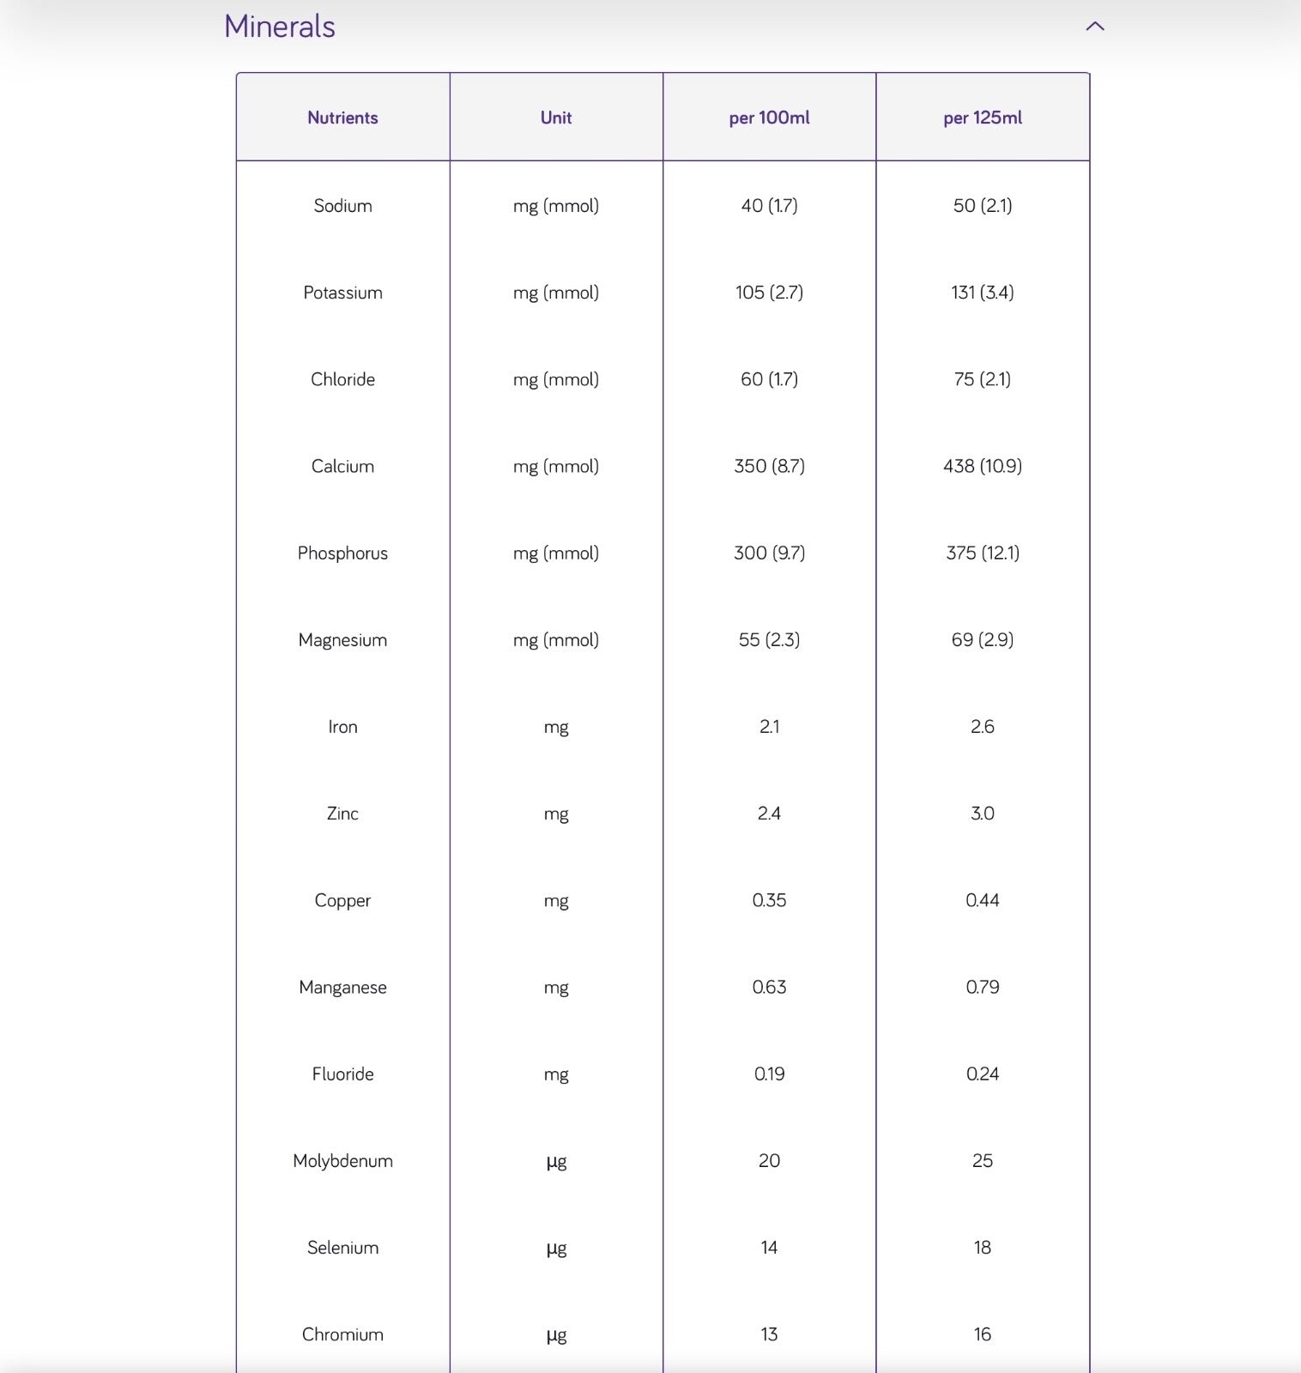Click the Nutrients column header
The height and width of the screenshot is (1373, 1301).
[x=342, y=118]
